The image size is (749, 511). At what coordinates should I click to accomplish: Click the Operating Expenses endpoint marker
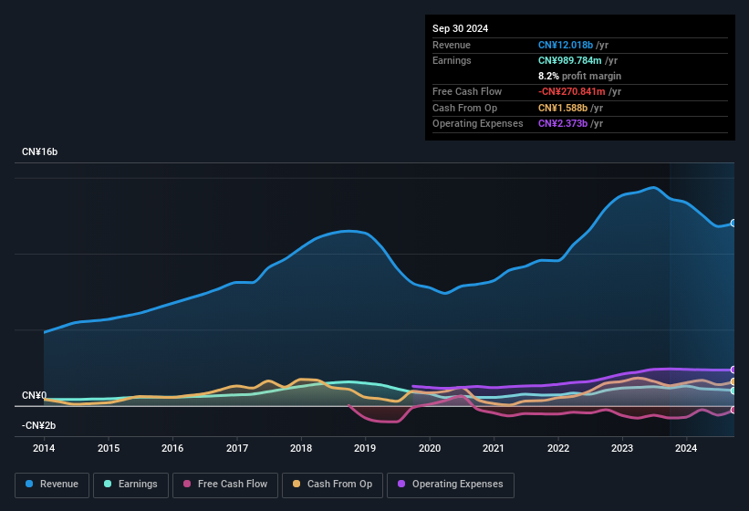(x=733, y=370)
